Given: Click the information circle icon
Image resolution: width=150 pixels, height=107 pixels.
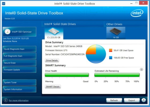Looking at the screenshot, I should pos(6,100).
